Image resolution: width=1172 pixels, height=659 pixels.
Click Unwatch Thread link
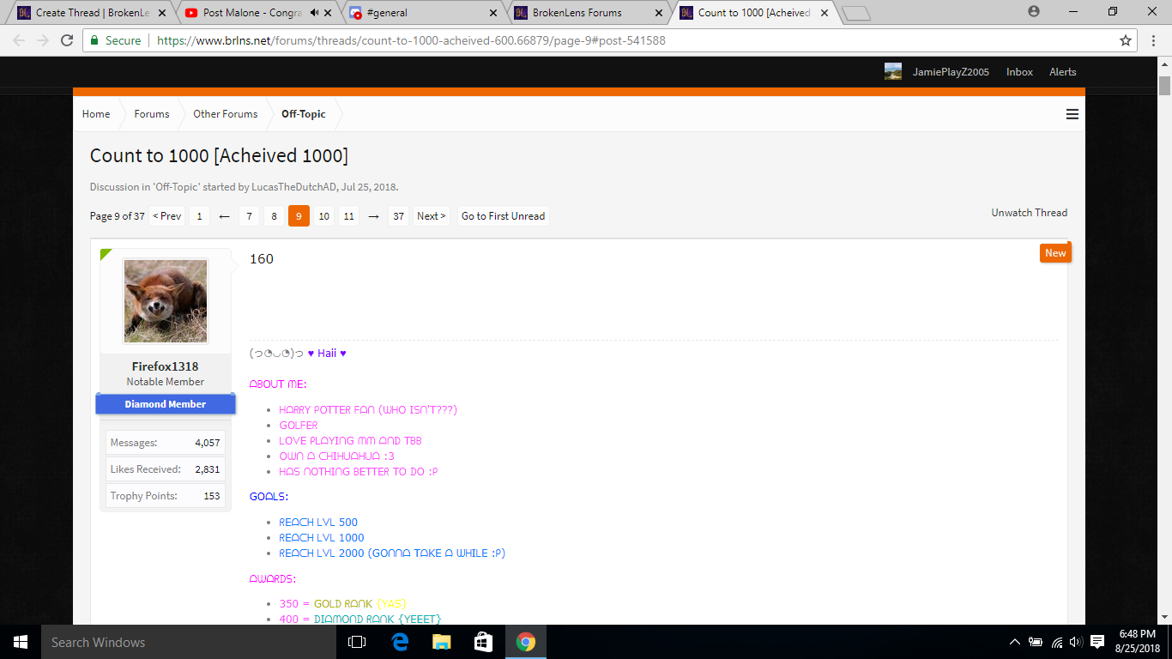pos(1030,213)
